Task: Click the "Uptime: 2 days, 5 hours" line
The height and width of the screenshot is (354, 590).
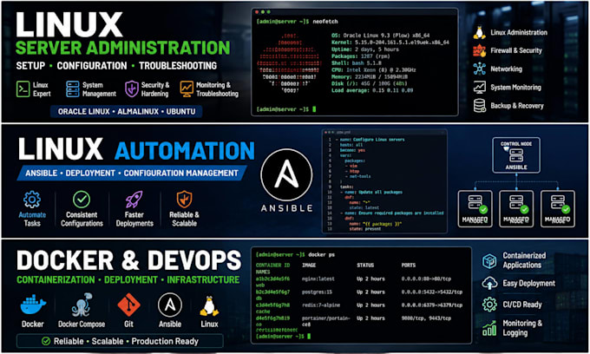Action: click(x=365, y=49)
